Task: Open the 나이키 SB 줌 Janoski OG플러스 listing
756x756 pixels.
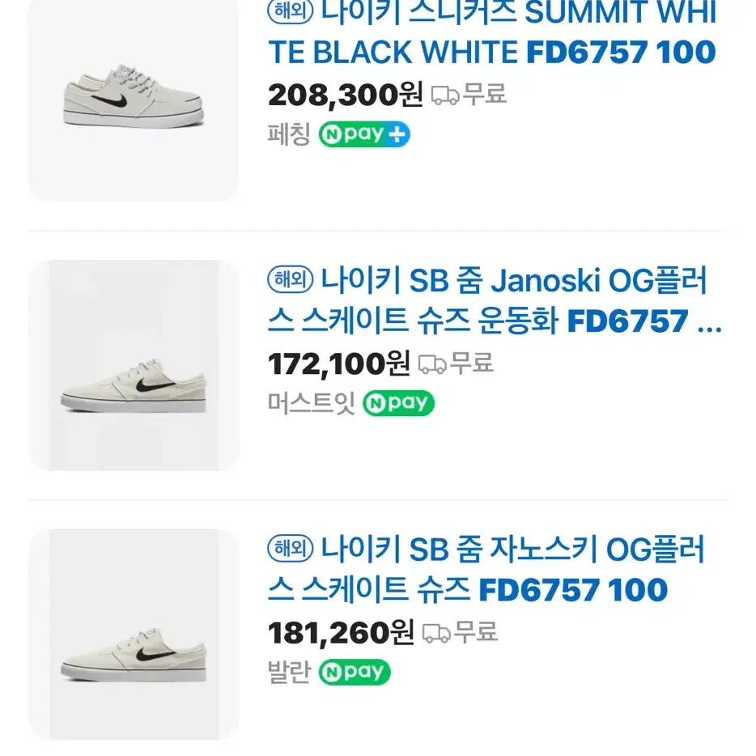Action: point(495,300)
